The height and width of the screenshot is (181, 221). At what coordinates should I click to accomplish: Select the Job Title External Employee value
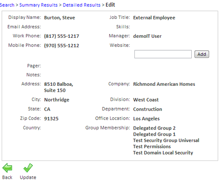(154, 18)
